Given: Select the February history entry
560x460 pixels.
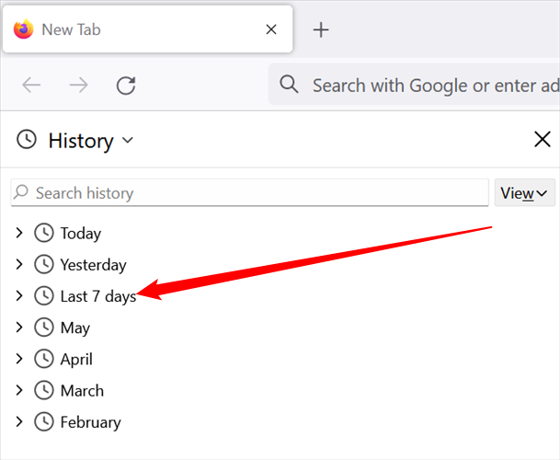Looking at the screenshot, I should [x=90, y=422].
